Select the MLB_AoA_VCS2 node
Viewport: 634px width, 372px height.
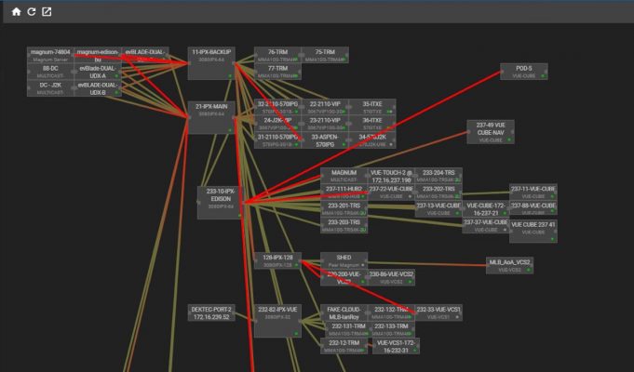pyautogui.click(x=509, y=265)
